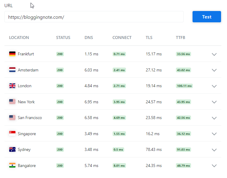
Task: Click the 8.01 ms connect badge for Bangalore
Action: click(119, 166)
